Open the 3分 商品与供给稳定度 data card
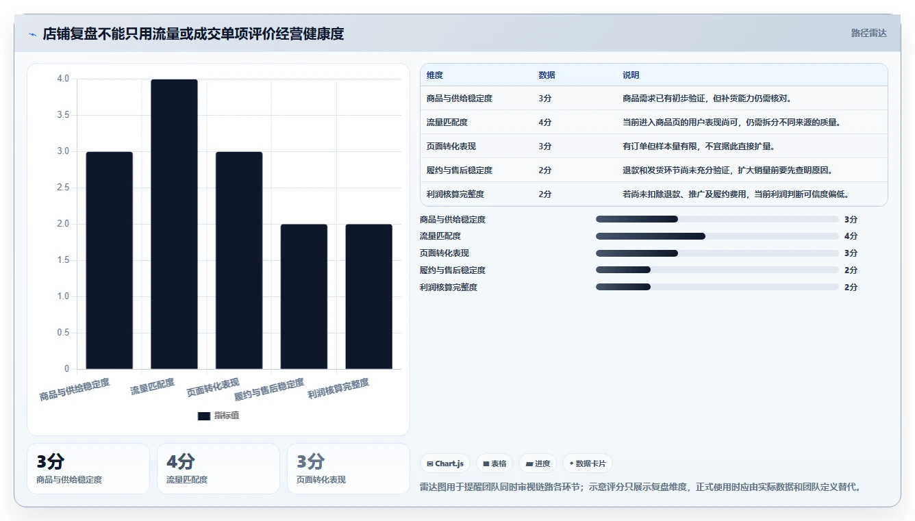The height and width of the screenshot is (521, 915). pos(88,468)
